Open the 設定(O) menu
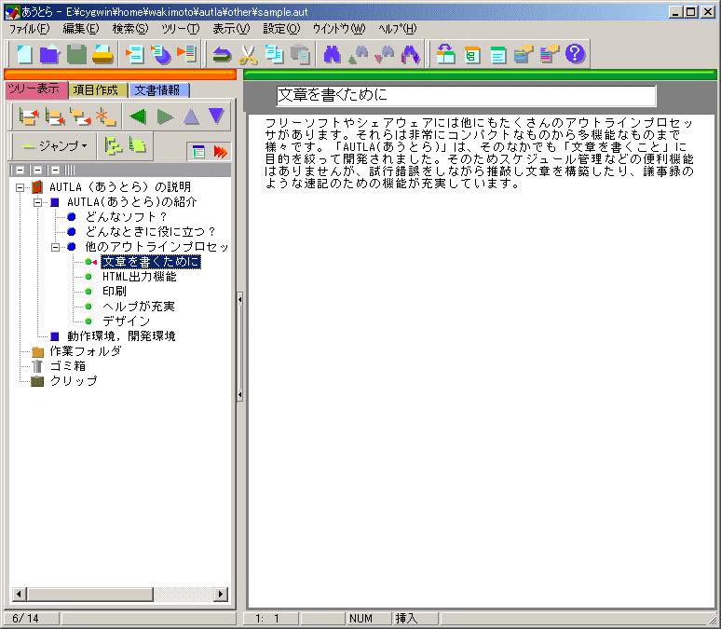 pos(281,29)
